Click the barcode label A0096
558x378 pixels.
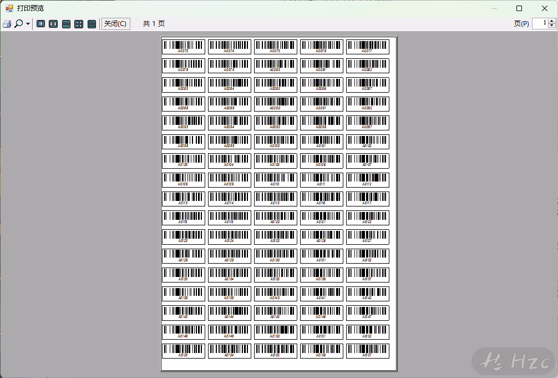click(322, 123)
